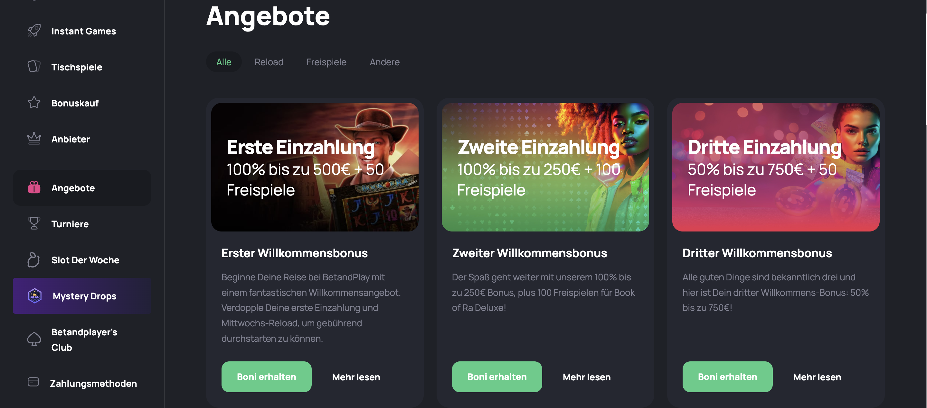Show the Andere offers tab

(x=385, y=62)
